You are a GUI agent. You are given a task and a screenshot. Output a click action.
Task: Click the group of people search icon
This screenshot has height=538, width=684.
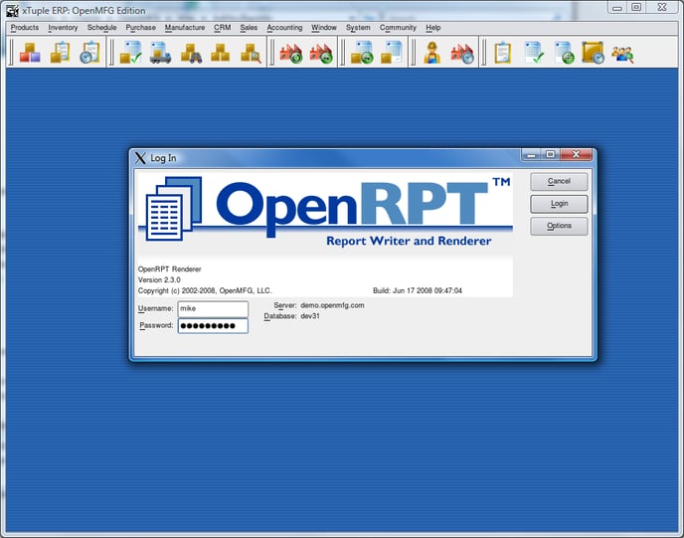point(623,54)
